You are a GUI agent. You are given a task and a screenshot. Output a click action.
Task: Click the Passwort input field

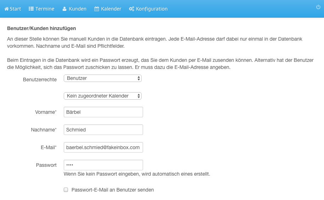click(x=103, y=165)
